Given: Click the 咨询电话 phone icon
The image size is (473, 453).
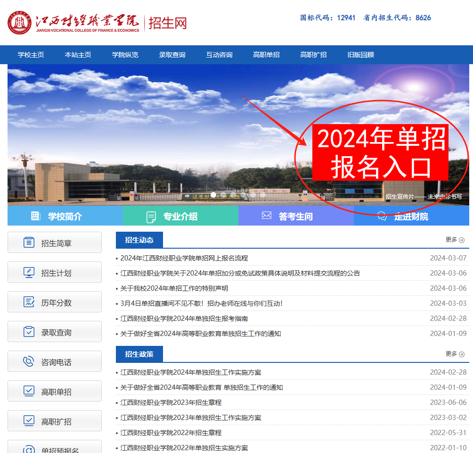Looking at the screenshot, I should [x=29, y=361].
